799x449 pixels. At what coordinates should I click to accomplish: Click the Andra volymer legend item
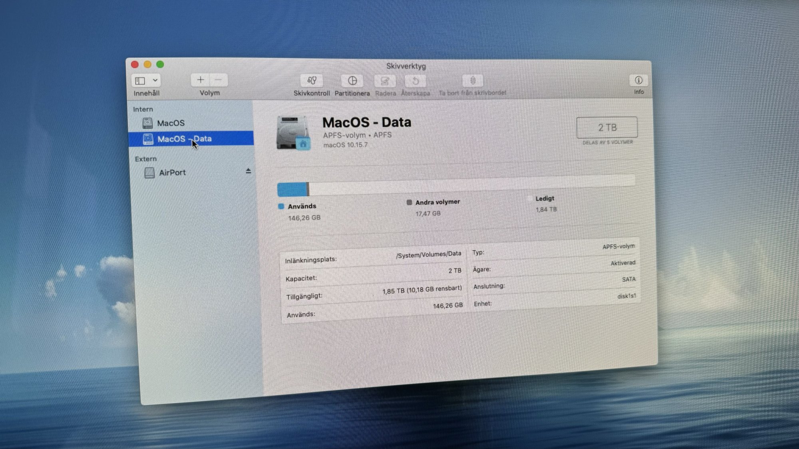[437, 202]
